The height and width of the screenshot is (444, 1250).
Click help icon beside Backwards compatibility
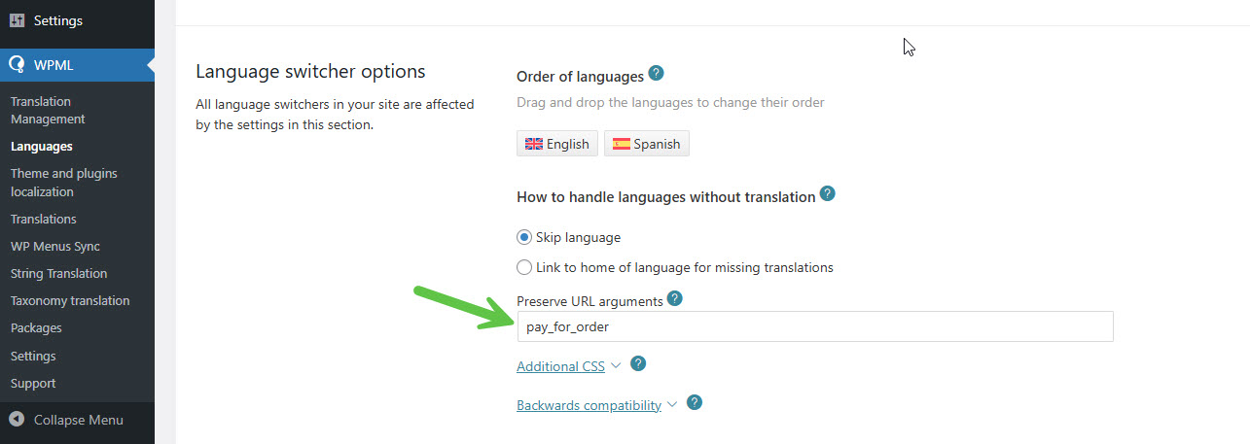pyautogui.click(x=695, y=402)
